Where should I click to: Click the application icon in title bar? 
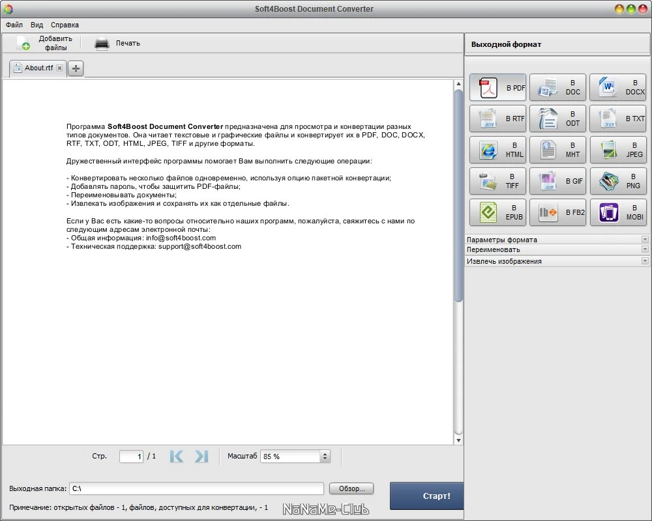(x=8, y=8)
